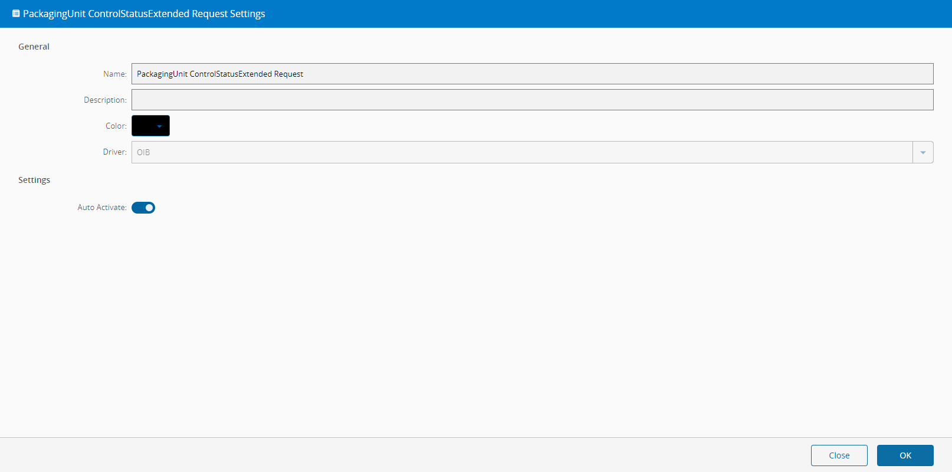The height and width of the screenshot is (472, 952).
Task: Expand the Driver dropdown arrow button
Action: 923,152
